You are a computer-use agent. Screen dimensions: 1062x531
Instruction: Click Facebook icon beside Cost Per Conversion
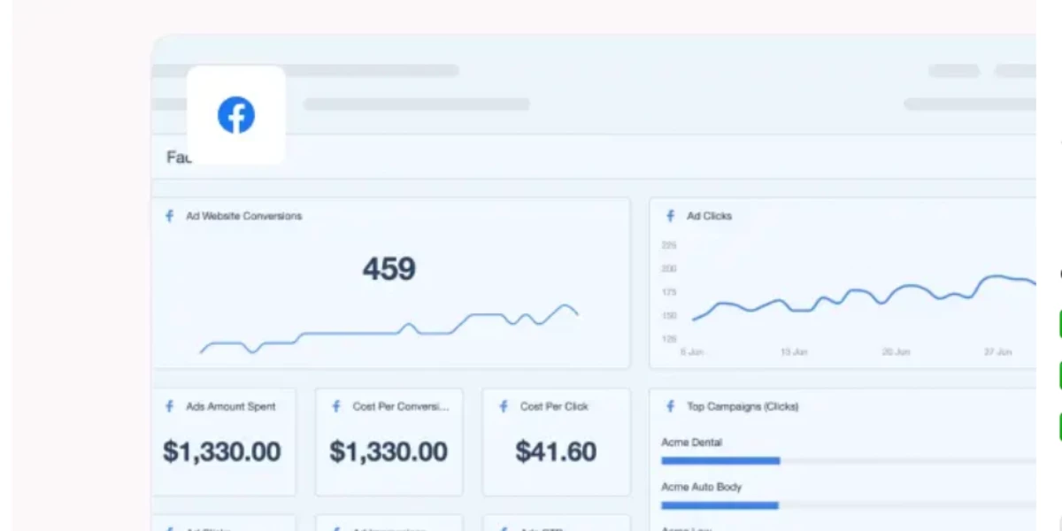pyautogui.click(x=336, y=407)
